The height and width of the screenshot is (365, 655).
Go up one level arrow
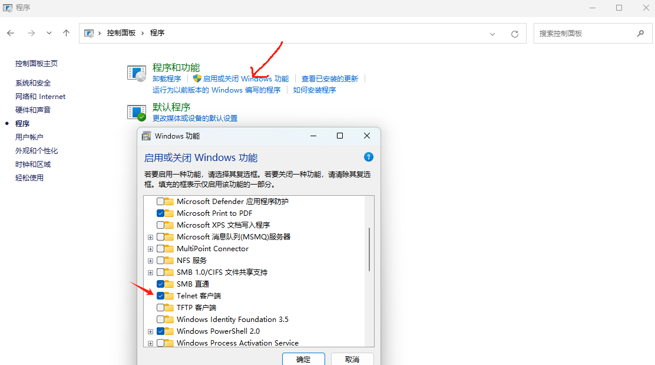point(66,33)
